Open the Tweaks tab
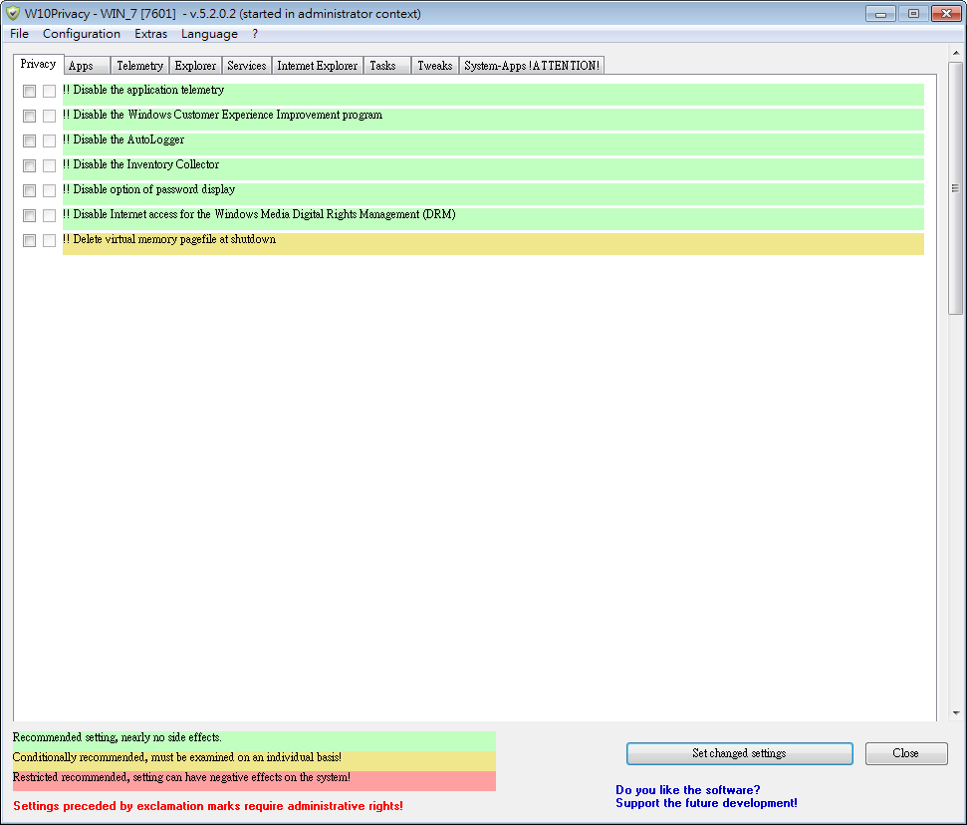 click(434, 65)
